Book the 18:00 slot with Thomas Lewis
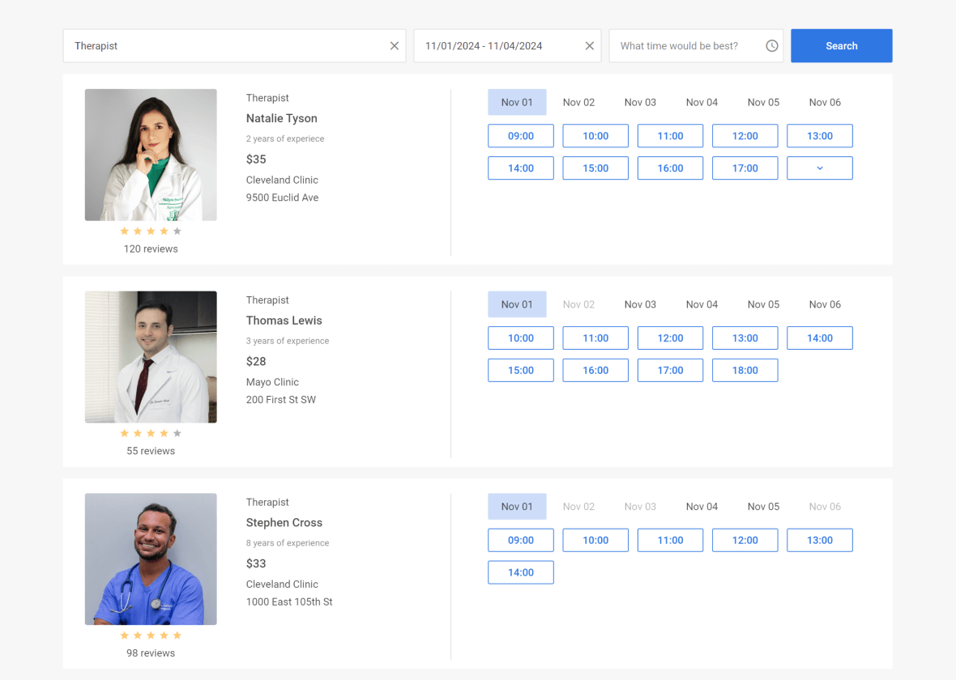956x680 pixels. 745,370
